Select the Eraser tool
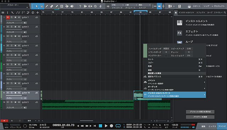This screenshot has width=227, height=130. (51, 6)
